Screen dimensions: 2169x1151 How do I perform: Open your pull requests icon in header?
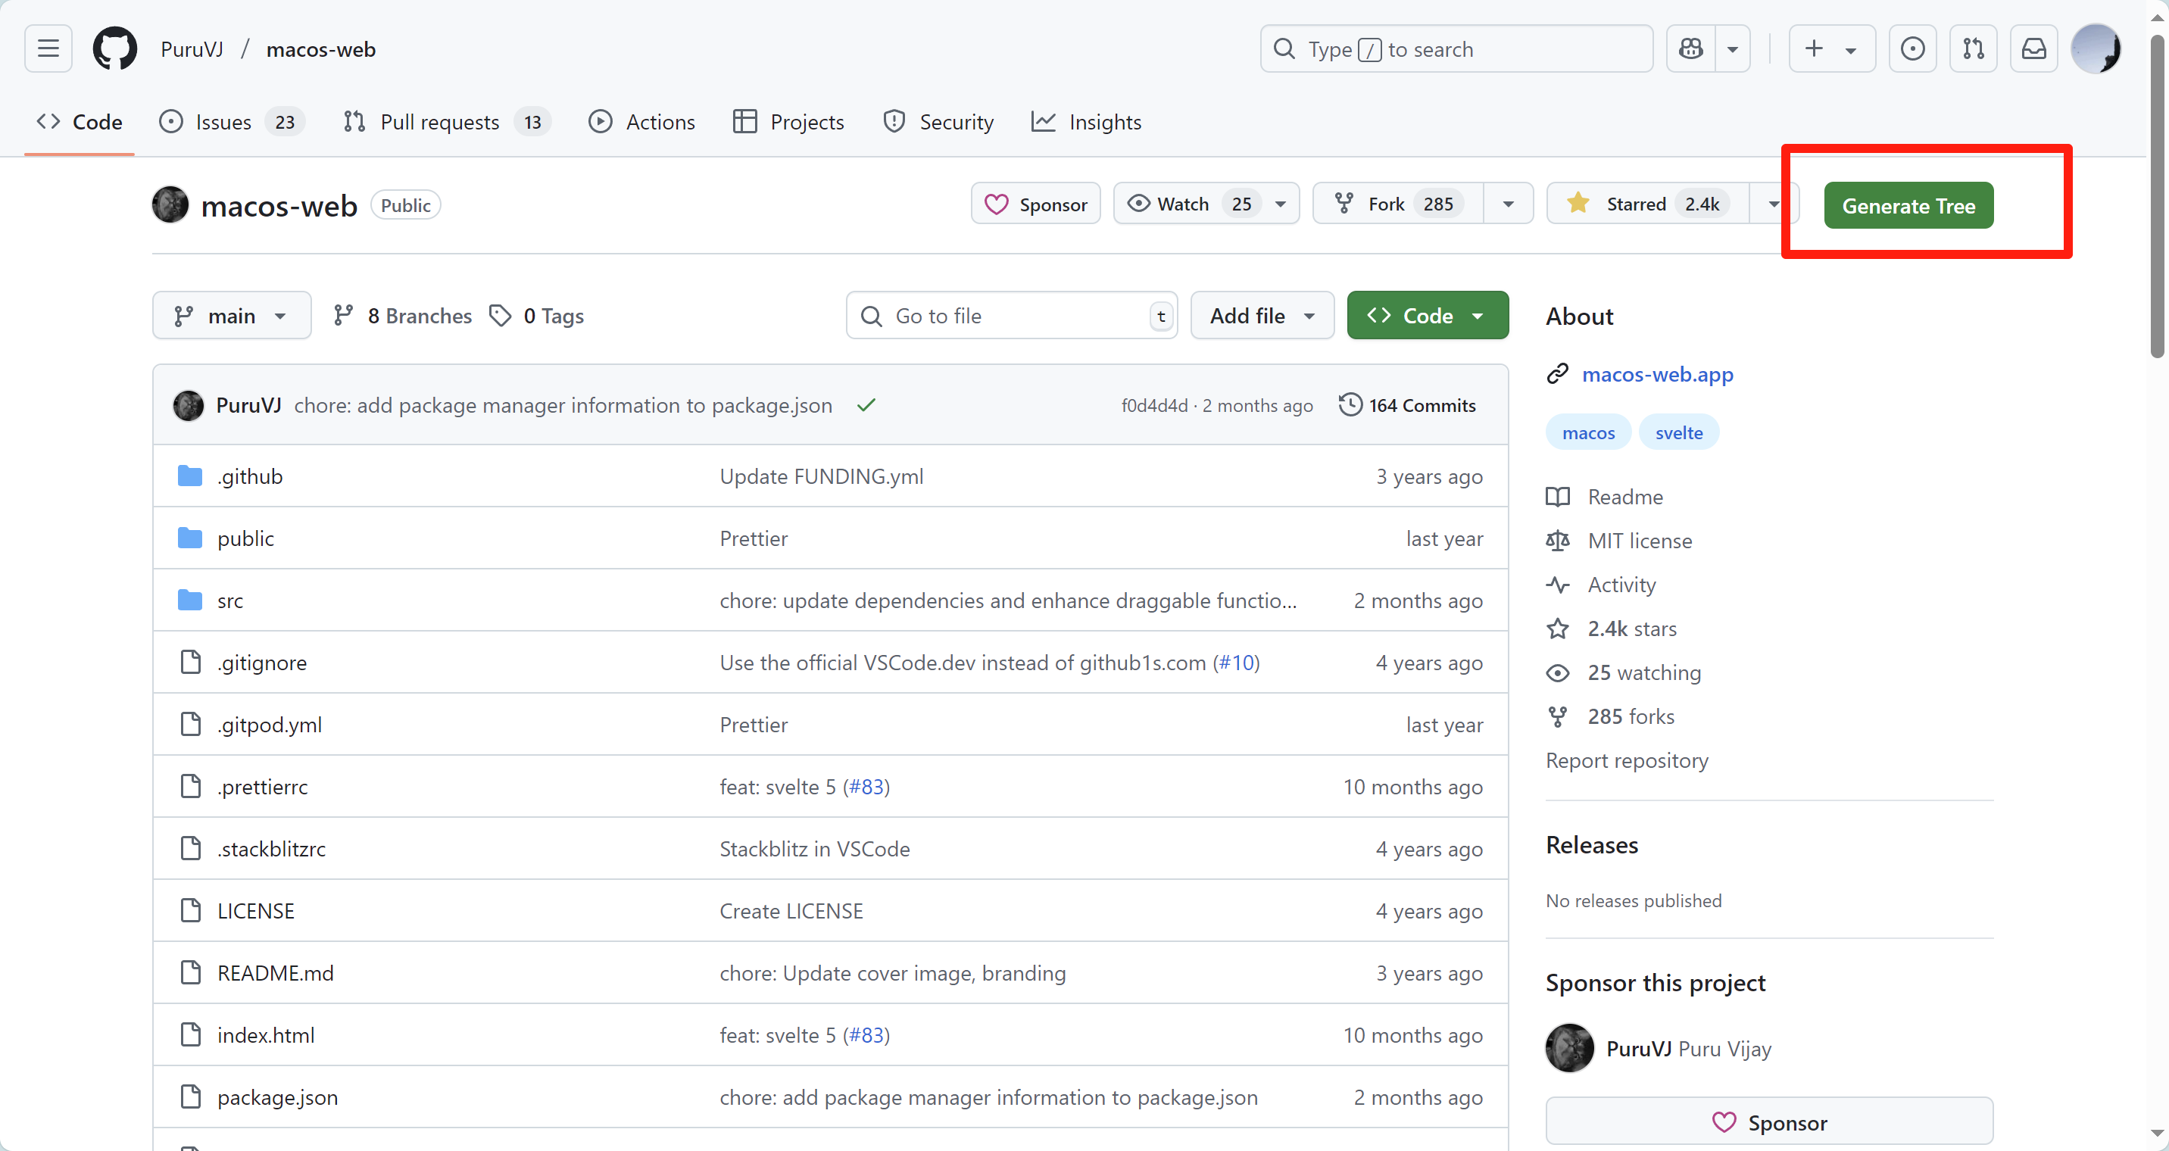1973,48
